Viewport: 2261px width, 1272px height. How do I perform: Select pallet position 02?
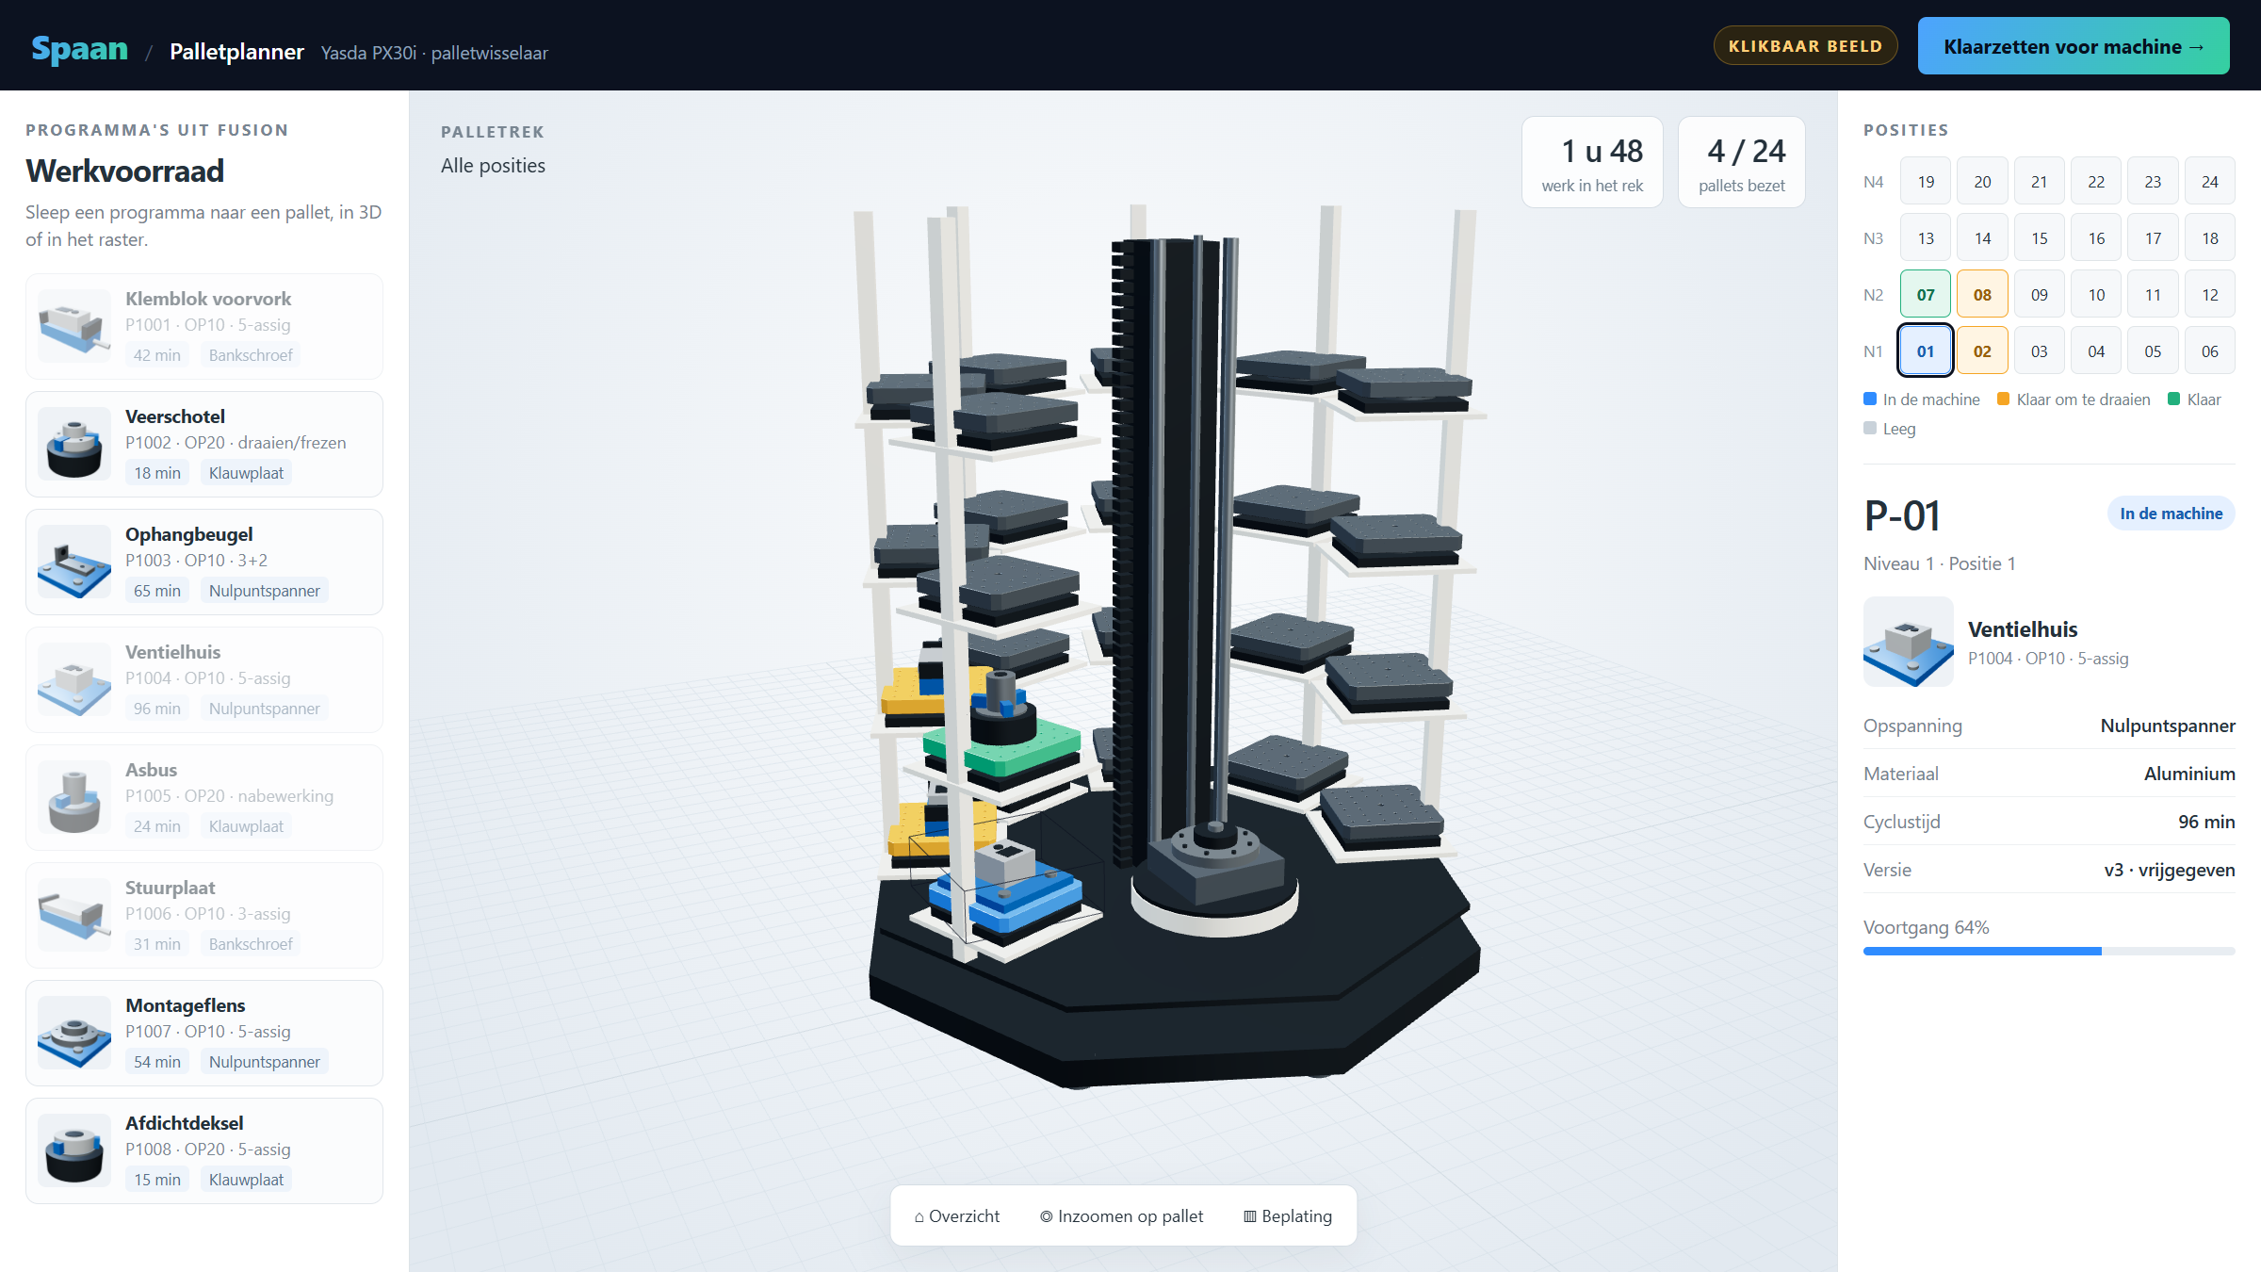click(1982, 351)
